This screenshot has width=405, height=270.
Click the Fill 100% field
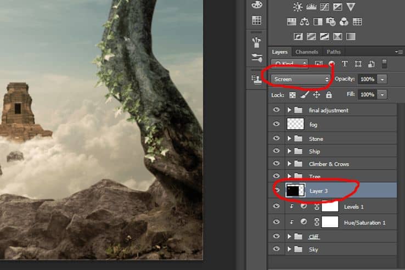point(367,94)
